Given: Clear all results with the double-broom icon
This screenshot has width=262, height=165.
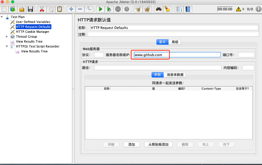Looking at the screenshot, I should (147, 9).
